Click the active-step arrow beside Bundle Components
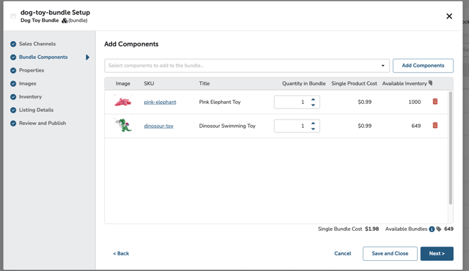Image resolution: width=469 pixels, height=271 pixels. tap(87, 57)
